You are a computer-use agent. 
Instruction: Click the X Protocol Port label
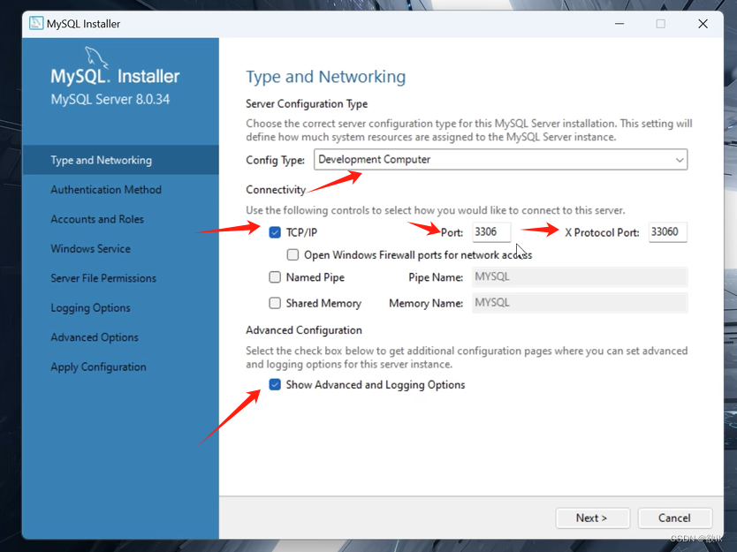[x=602, y=232]
